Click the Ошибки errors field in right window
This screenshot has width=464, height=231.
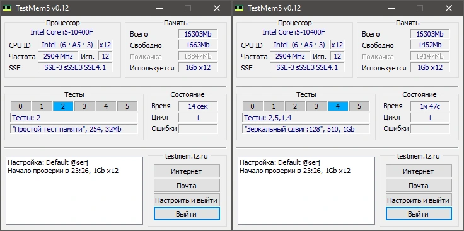tap(430, 129)
